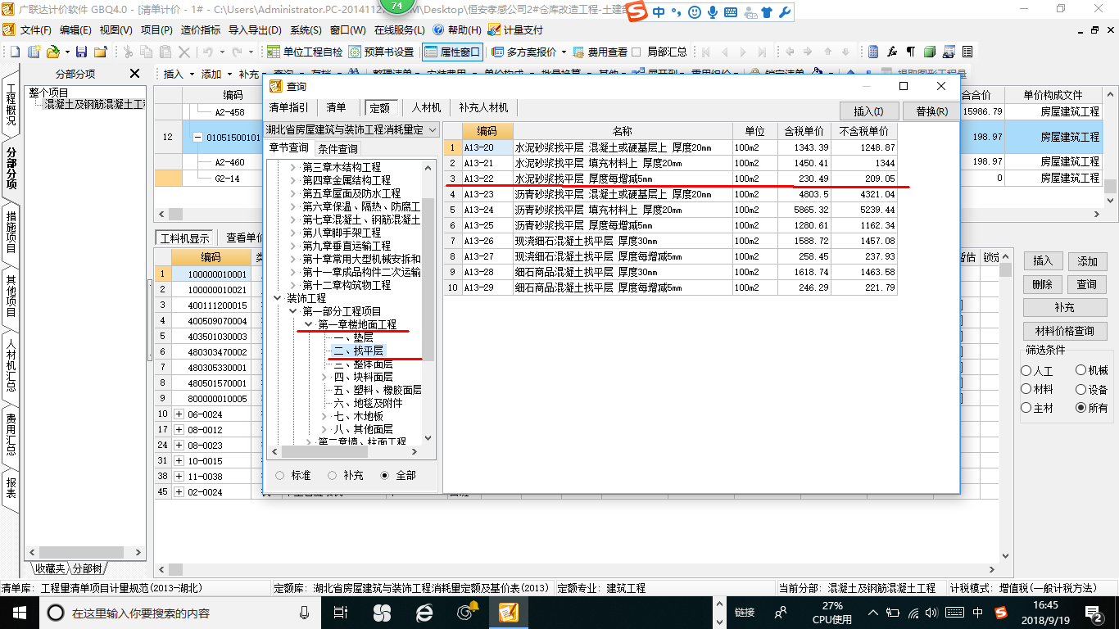Viewport: 1119px width, 629px height.
Task: Click the Sogou emoji smiley icon
Action: [695, 12]
